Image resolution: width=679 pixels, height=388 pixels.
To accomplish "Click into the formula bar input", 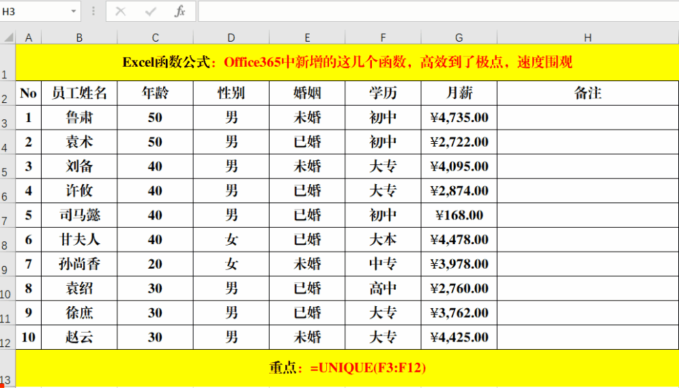I will point(438,11).
